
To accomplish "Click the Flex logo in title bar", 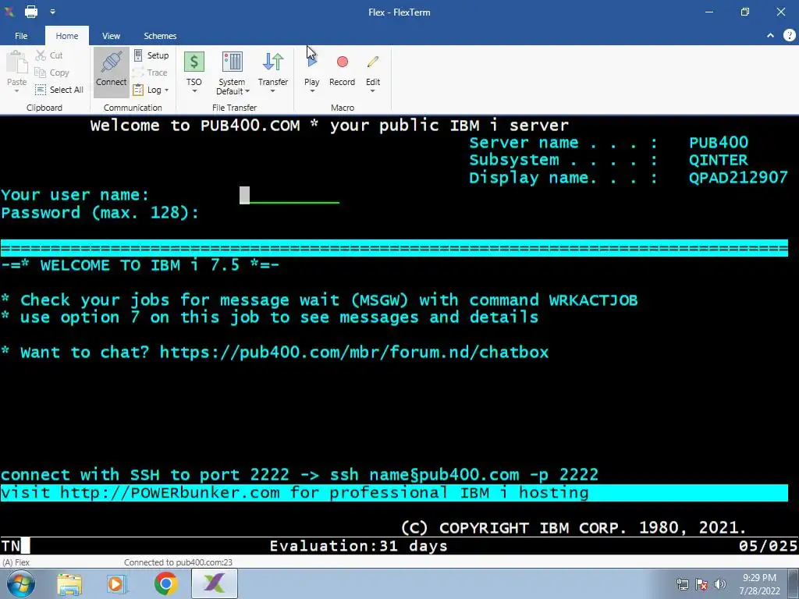I will click(x=9, y=11).
